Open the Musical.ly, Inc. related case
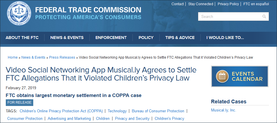This screenshot has height=123, width=277. pos(224,110)
